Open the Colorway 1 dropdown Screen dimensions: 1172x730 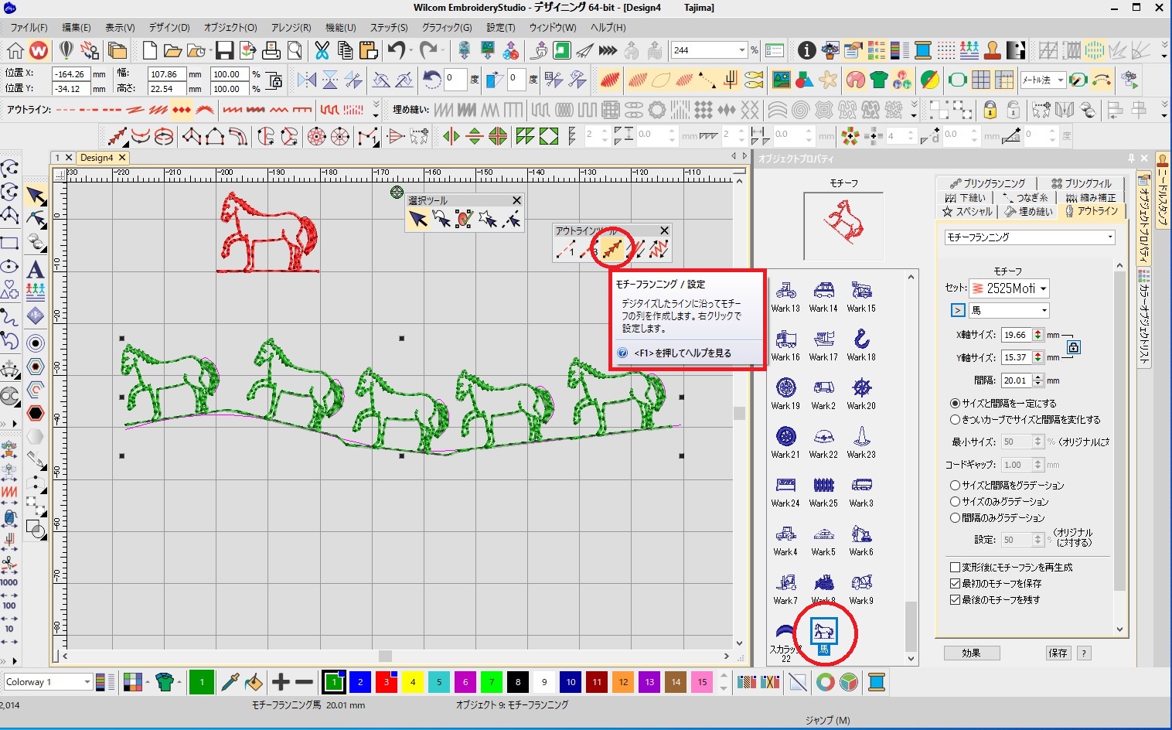pyautogui.click(x=87, y=682)
